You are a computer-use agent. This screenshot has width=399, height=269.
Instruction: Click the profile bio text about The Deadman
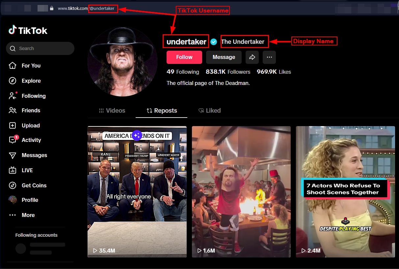[208, 83]
